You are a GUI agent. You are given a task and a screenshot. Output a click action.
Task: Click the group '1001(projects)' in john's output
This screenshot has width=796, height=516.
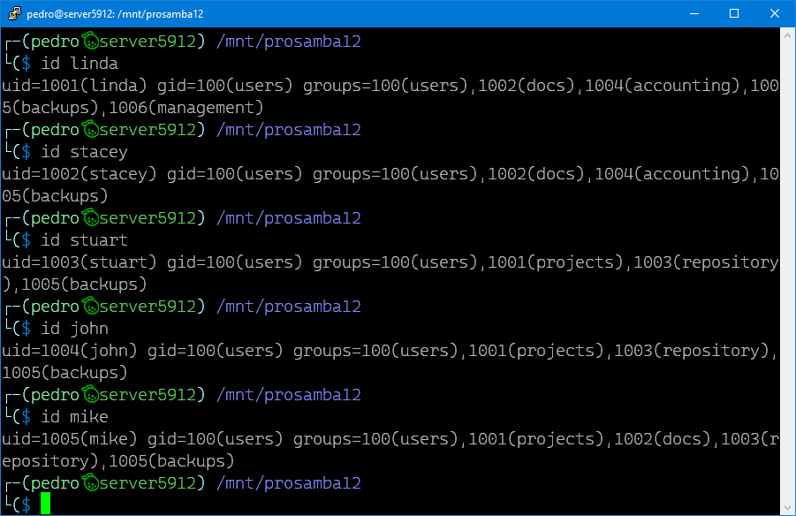pos(534,350)
